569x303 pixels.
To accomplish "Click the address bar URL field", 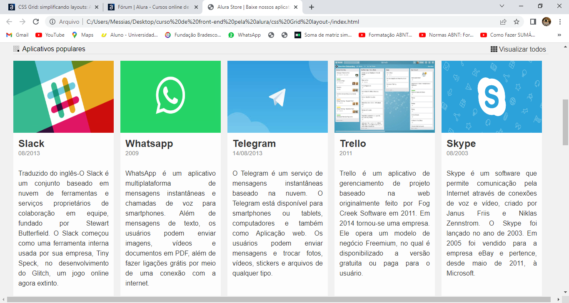I will point(223,22).
